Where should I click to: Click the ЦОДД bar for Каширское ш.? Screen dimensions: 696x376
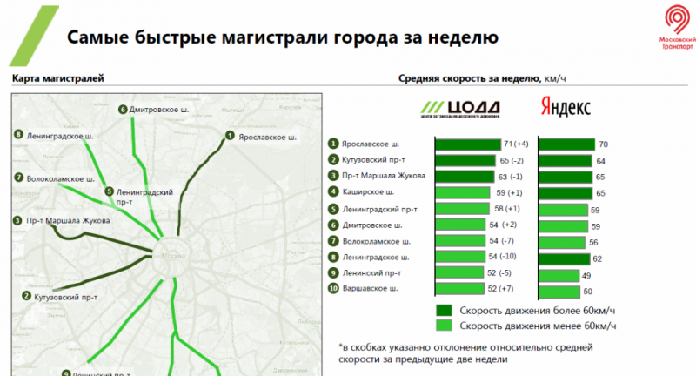[463, 192]
